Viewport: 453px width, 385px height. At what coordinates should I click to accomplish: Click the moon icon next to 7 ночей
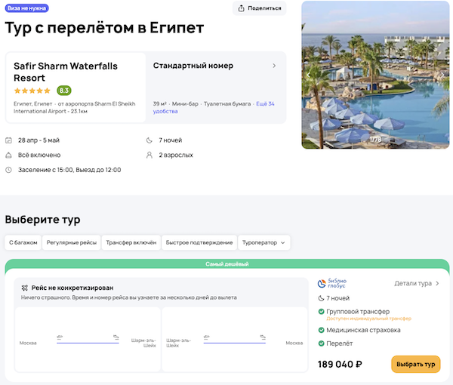[149, 140]
